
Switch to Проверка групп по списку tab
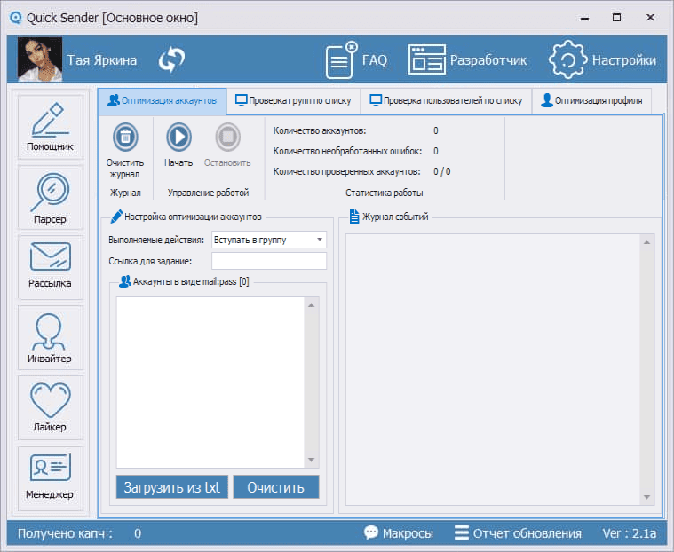pyautogui.click(x=294, y=101)
